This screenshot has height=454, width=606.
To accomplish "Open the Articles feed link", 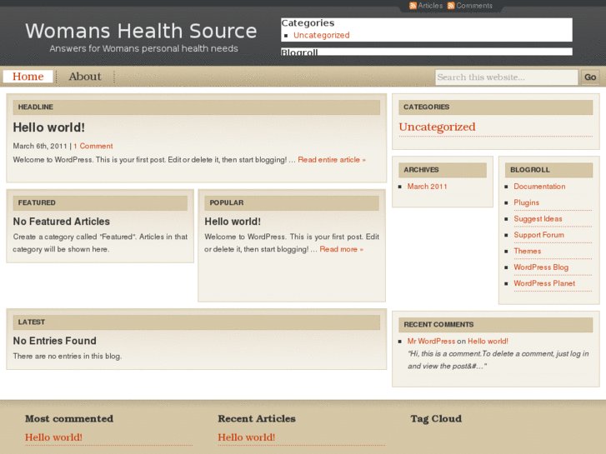I will click(x=430, y=6).
